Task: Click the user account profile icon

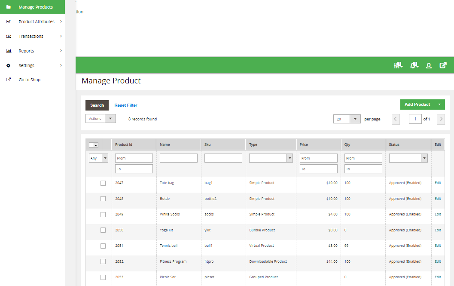Action: 429,66
